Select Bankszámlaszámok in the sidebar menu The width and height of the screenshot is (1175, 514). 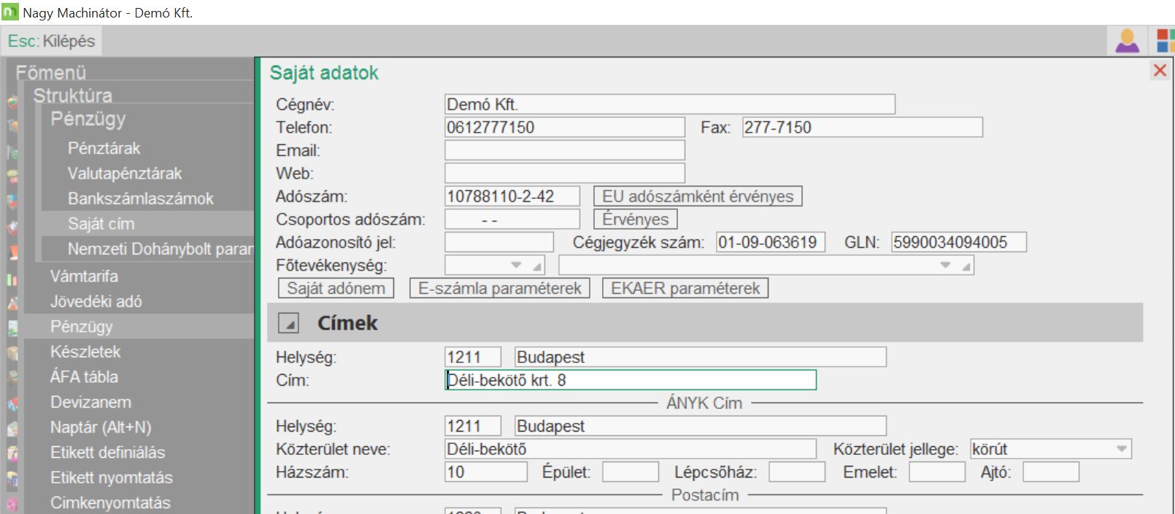pyautogui.click(x=140, y=198)
